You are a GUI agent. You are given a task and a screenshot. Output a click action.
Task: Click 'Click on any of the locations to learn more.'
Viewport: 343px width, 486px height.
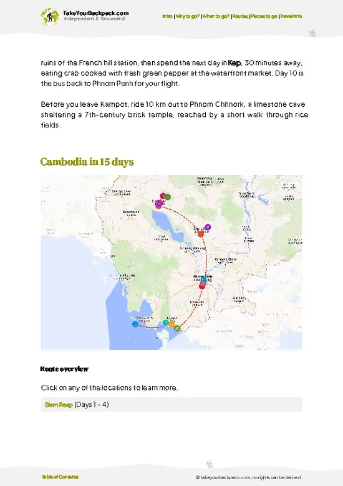click(109, 388)
